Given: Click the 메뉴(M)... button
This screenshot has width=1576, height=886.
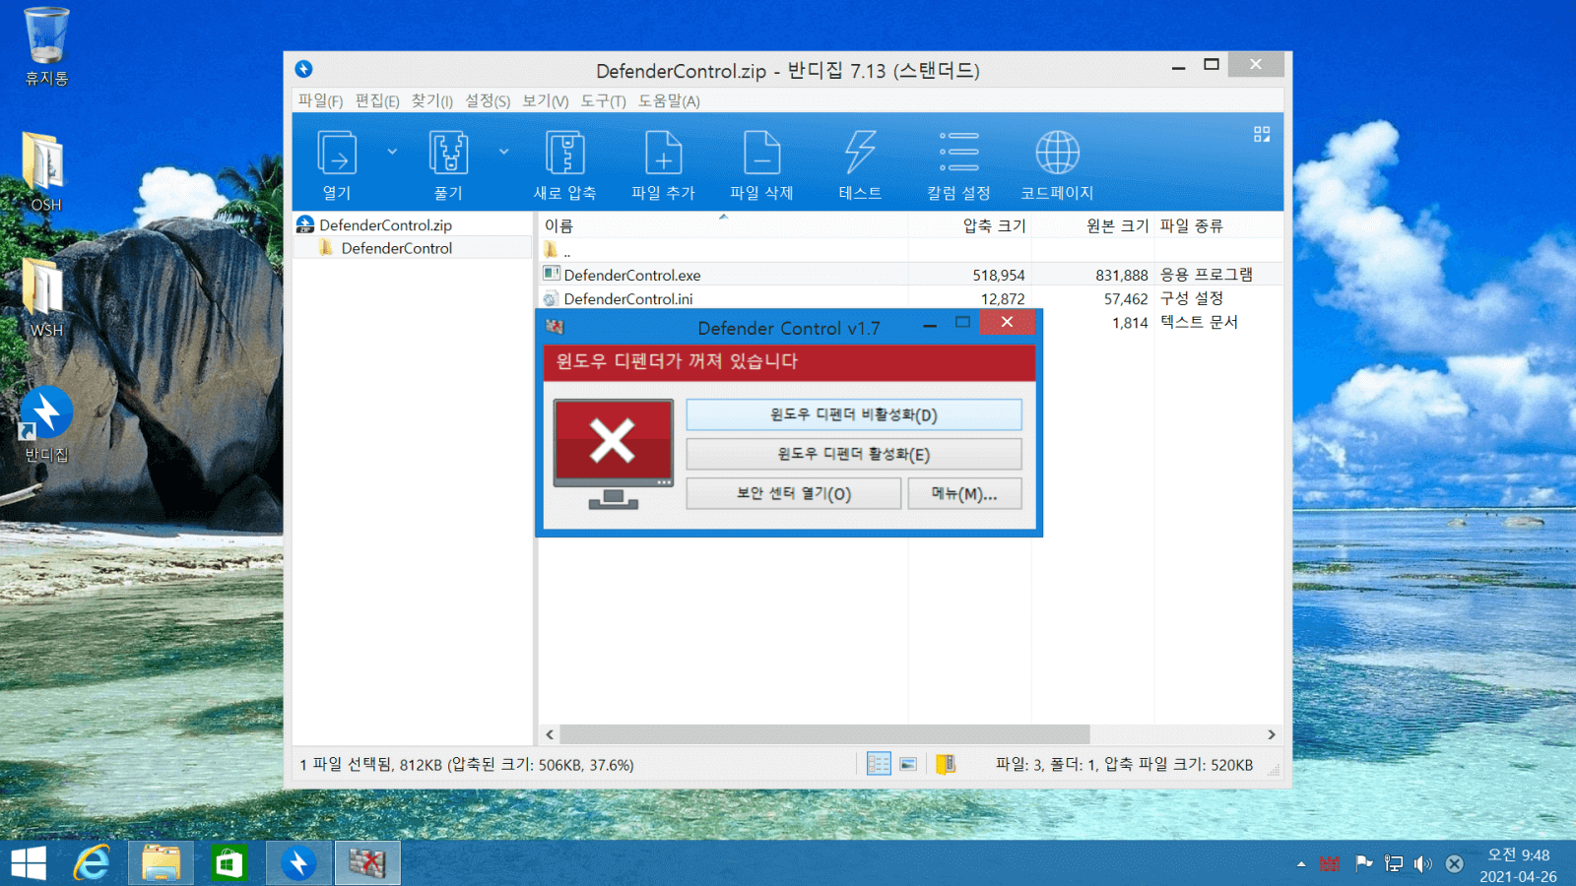Looking at the screenshot, I should tap(964, 493).
